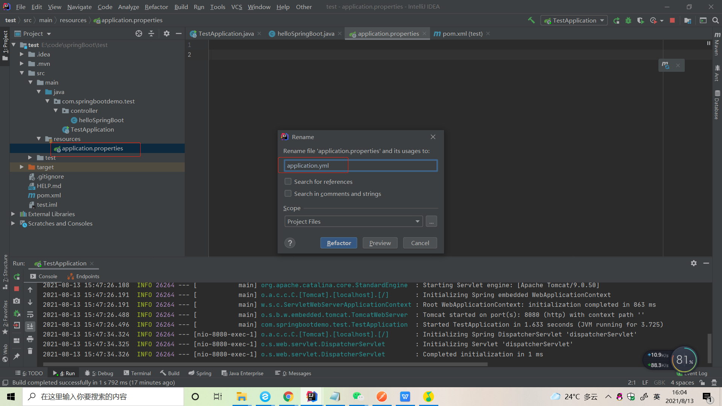
Task: Cancel the Rename dialog
Action: [420, 243]
